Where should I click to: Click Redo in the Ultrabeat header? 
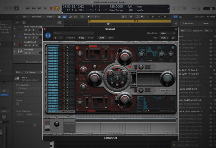[x=110, y=38]
